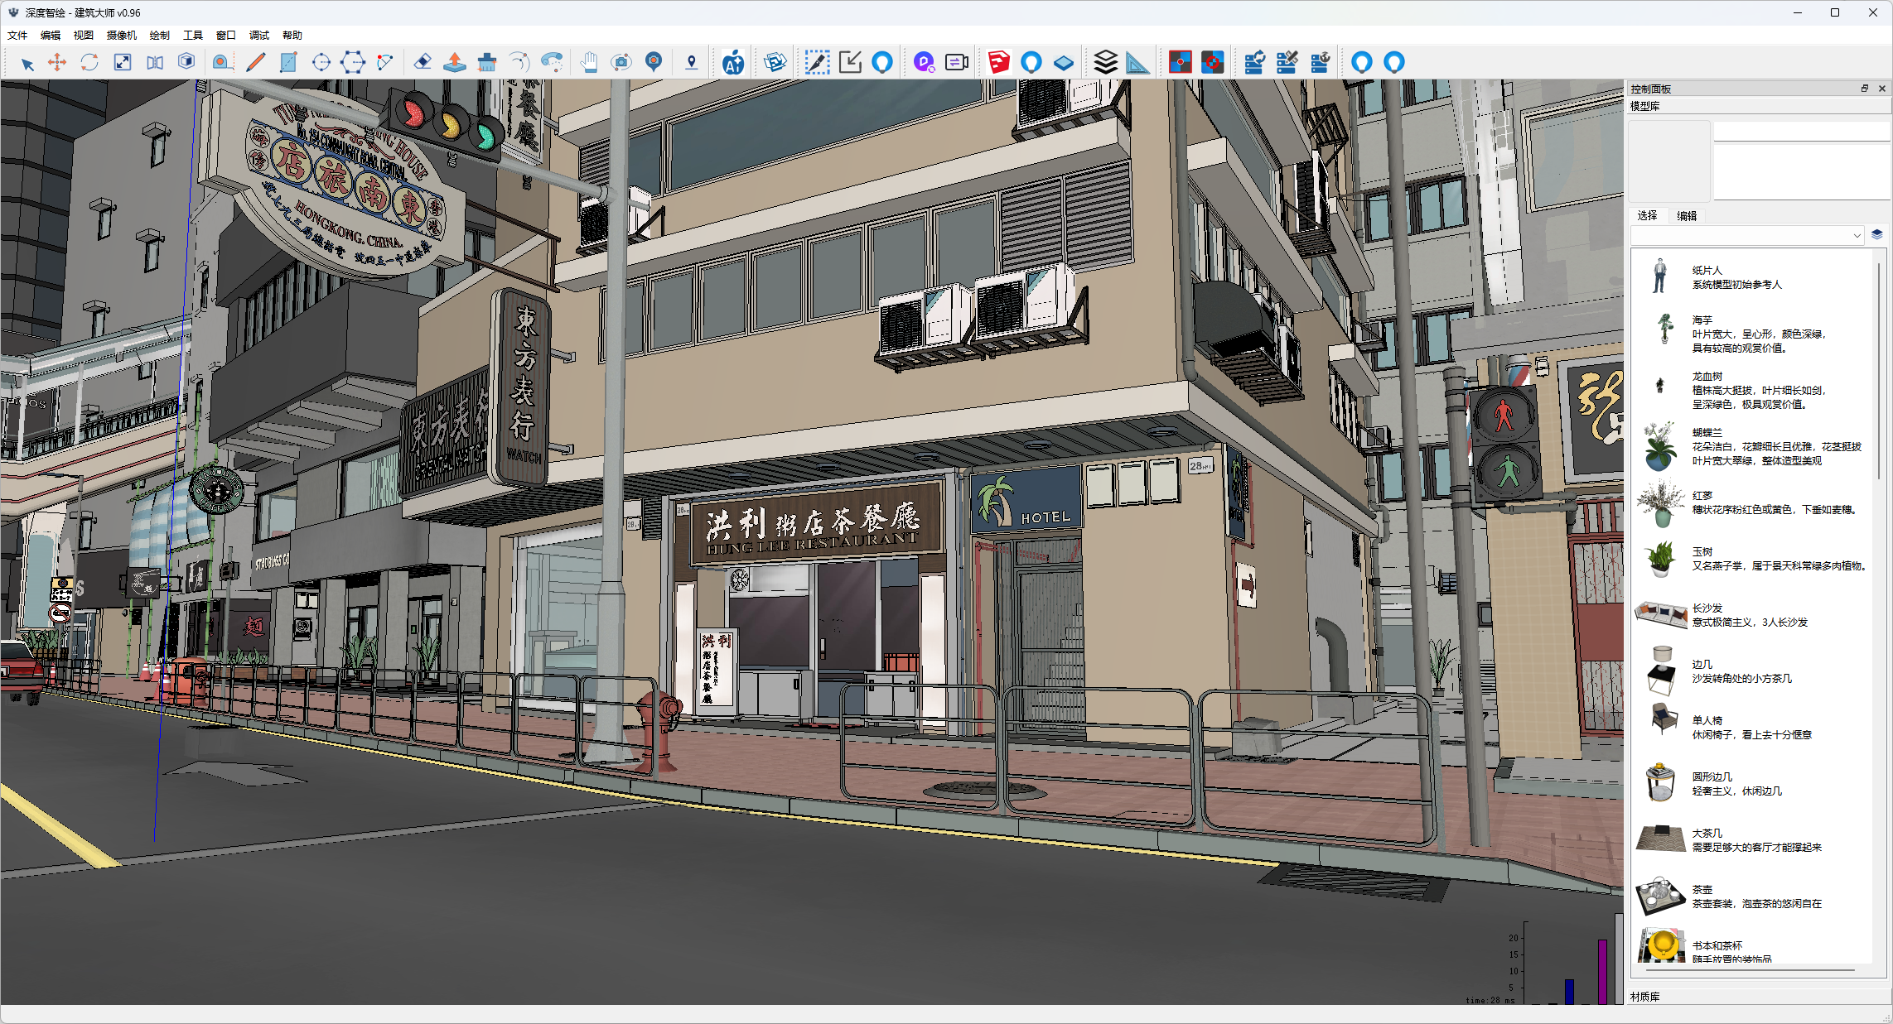The image size is (1893, 1024).
Task: Select the 蝴蝶兰 model item
Action: point(1752,447)
